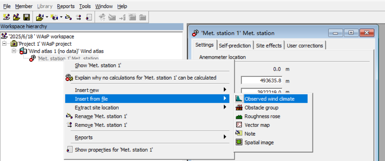Select the WAsP workspace root tree item
The image size is (385, 161).
tap(41, 36)
